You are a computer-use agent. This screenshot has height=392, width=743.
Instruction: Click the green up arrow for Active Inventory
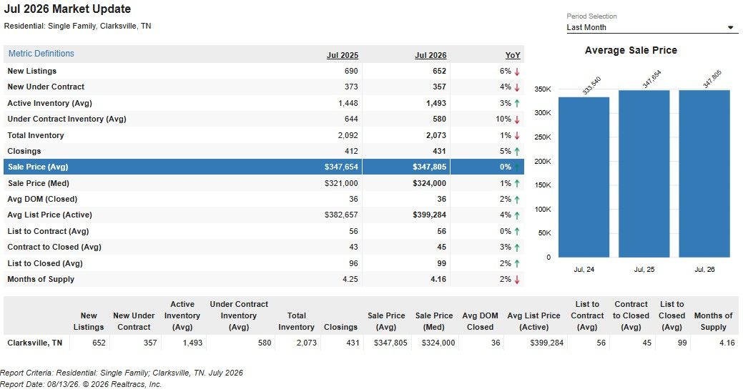click(517, 103)
